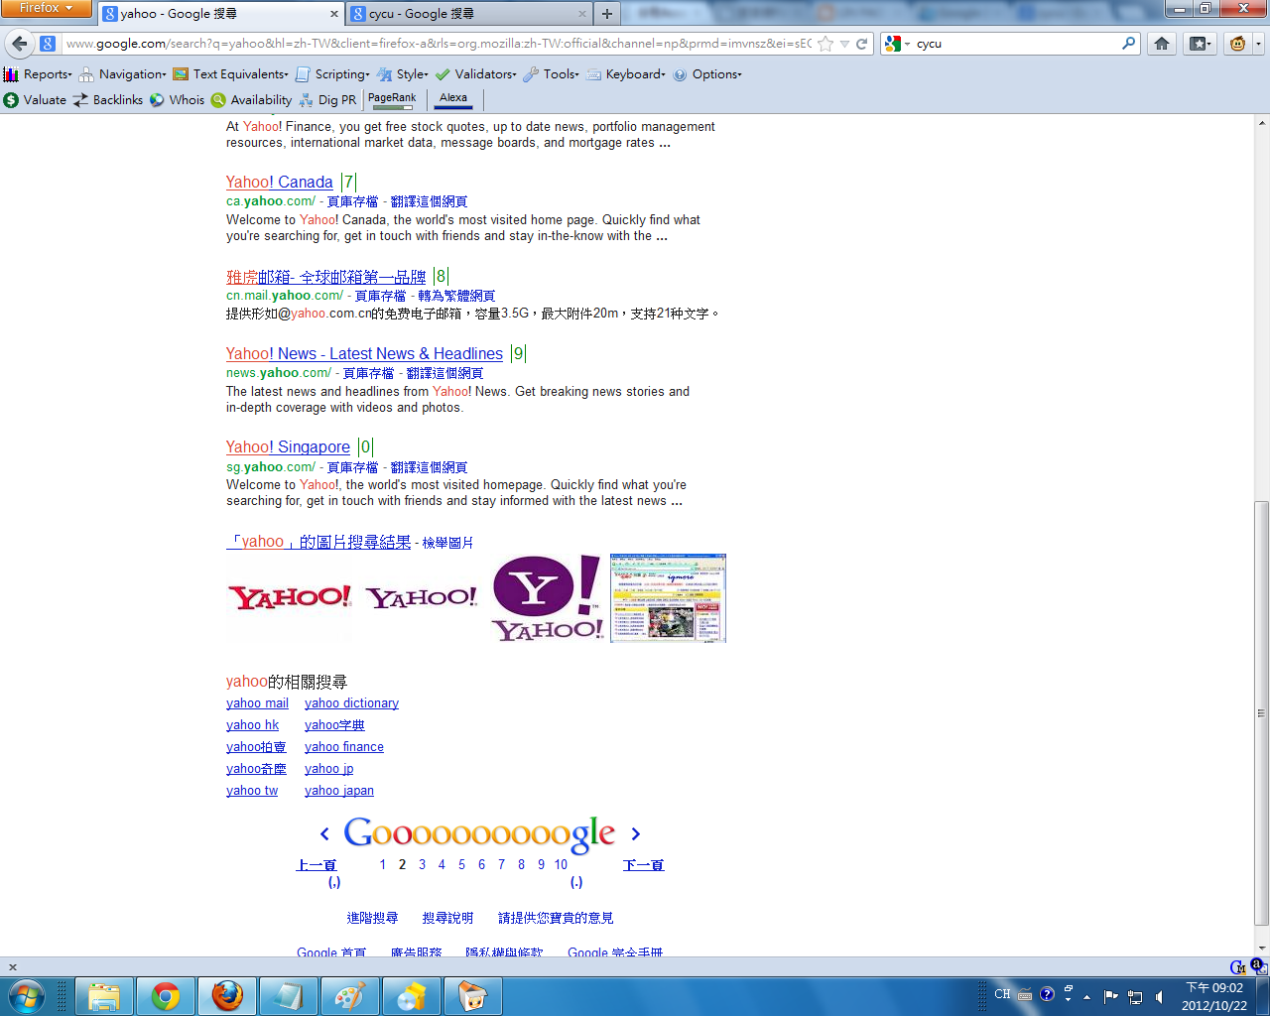Show the Alexa rank indicator

pyautogui.click(x=453, y=100)
